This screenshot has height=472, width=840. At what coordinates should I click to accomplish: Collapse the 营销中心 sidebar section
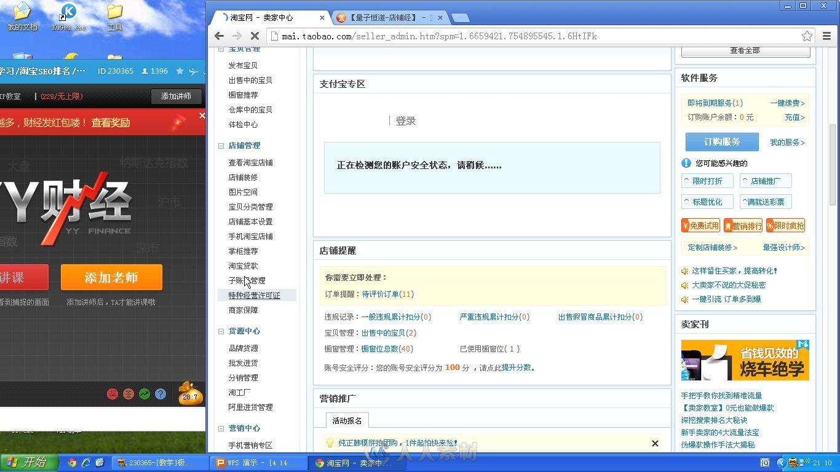[221, 428]
